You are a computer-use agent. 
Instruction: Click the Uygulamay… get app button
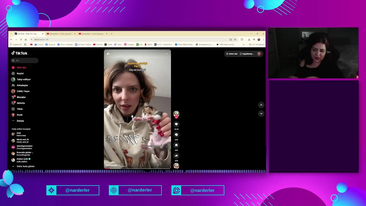[247, 54]
